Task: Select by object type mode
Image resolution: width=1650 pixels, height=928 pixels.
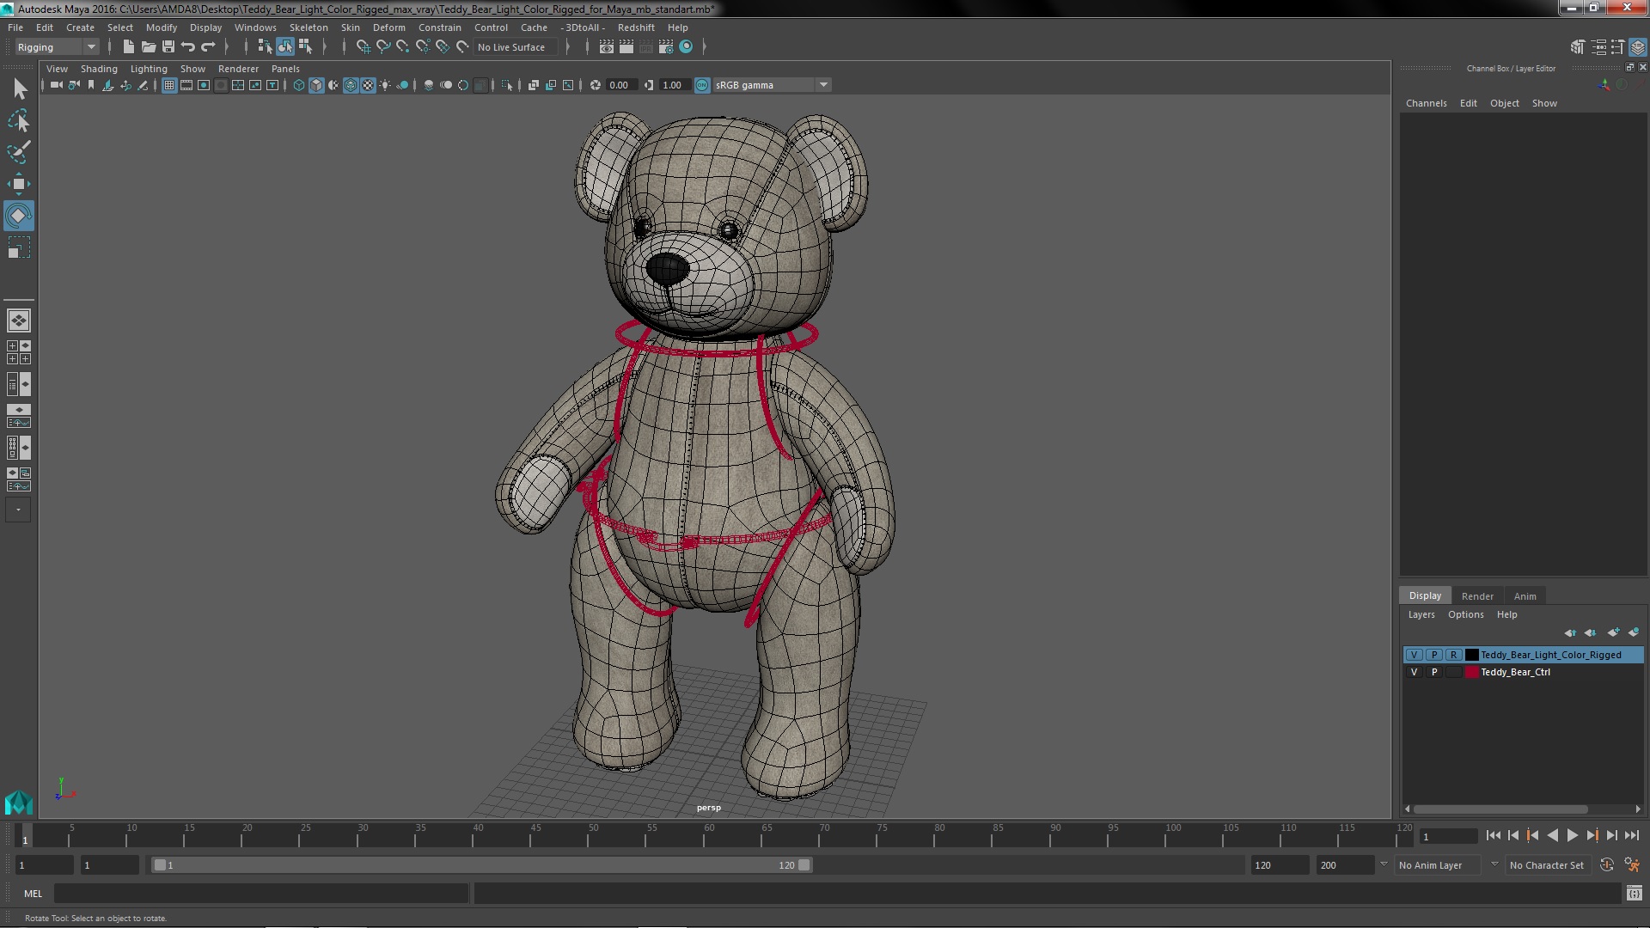Action: tap(285, 47)
